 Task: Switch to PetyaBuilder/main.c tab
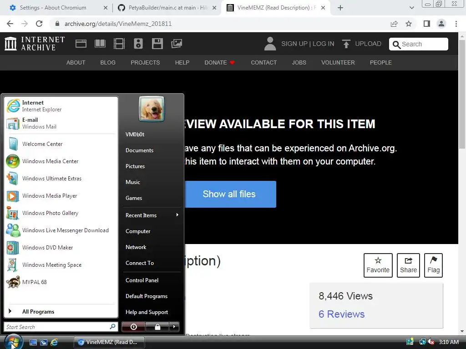click(167, 8)
